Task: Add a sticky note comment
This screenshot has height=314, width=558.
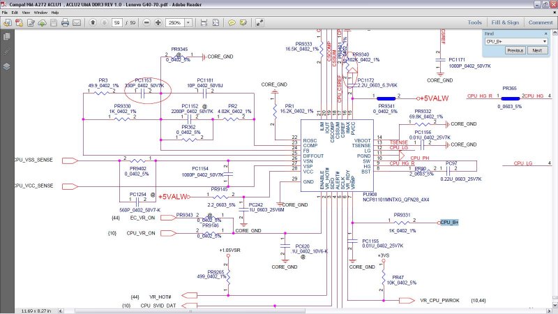Action: 232,22
